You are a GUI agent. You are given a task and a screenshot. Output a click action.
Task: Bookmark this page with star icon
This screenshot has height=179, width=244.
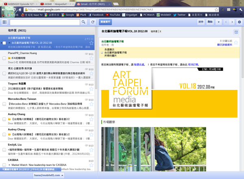point(216,10)
